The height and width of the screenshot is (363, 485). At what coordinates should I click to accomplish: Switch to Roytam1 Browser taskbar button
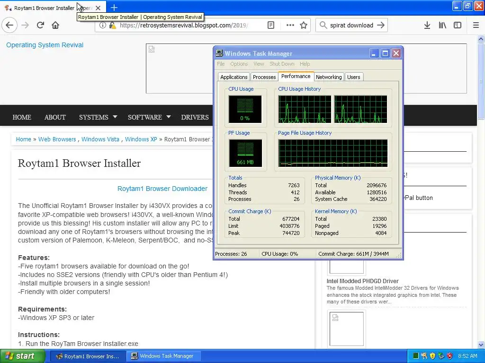(88, 356)
